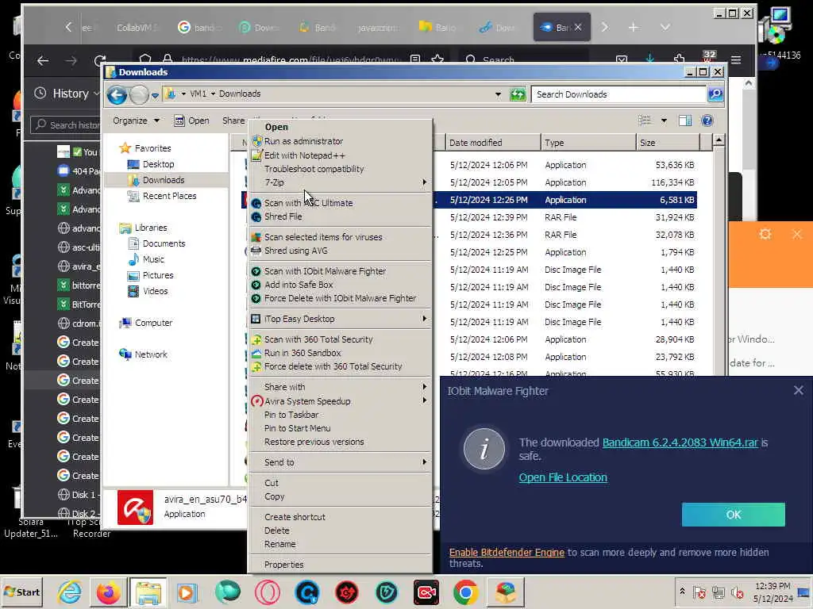Click the refresh button beside the address bar
Viewport: 813px width, 609px height.
point(518,94)
